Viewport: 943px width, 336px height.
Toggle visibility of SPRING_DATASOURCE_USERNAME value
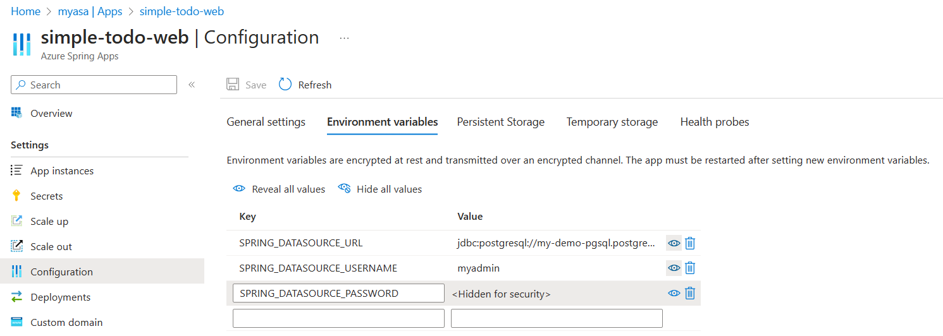click(x=674, y=268)
